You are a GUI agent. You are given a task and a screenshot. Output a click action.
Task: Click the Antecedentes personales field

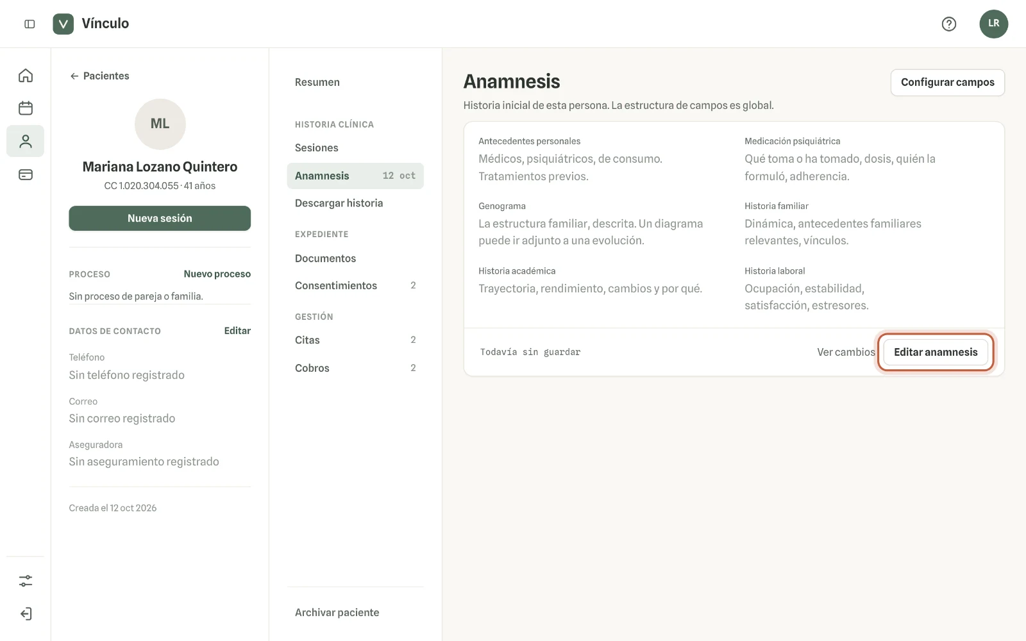point(602,159)
